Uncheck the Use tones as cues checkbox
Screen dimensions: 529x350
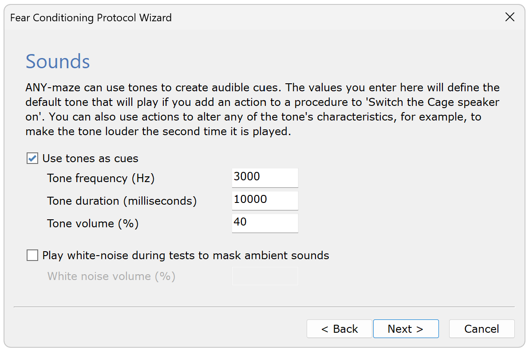click(32, 158)
